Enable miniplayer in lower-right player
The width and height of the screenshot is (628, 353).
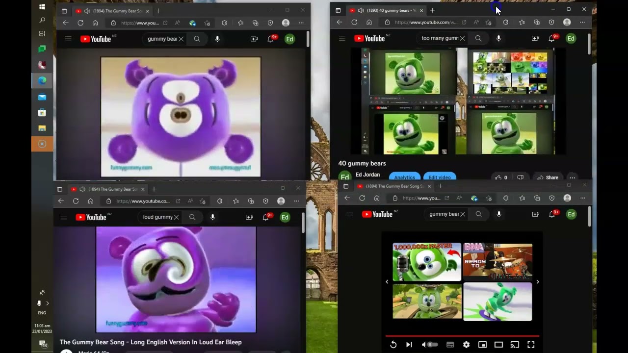tap(482, 345)
